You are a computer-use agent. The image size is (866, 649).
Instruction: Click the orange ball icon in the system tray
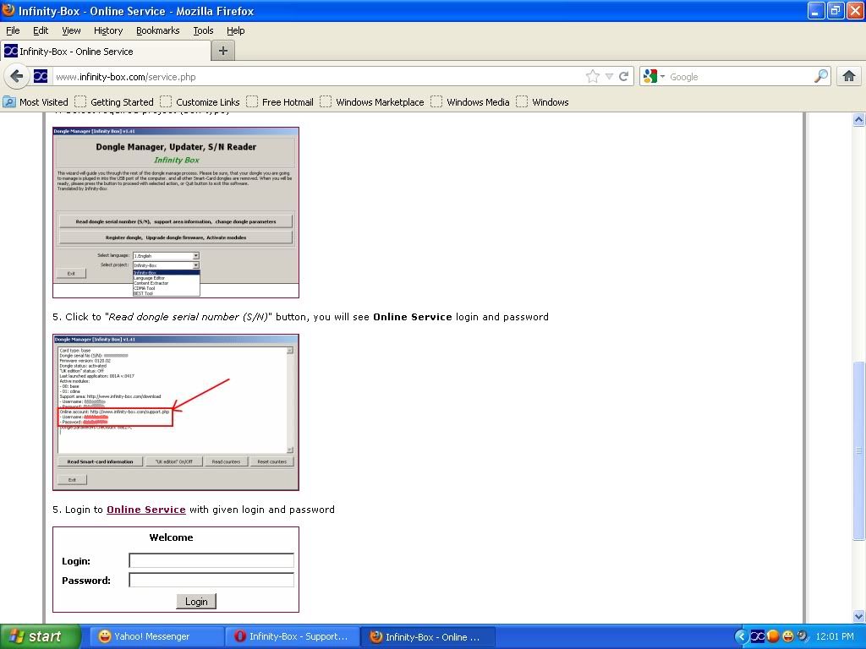(x=773, y=636)
